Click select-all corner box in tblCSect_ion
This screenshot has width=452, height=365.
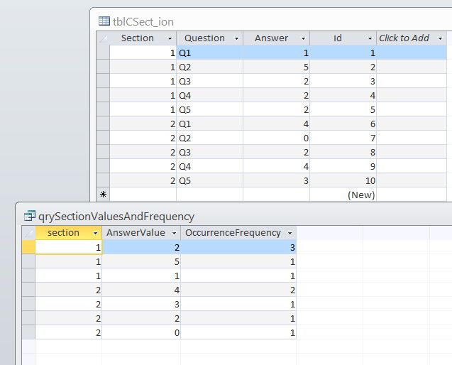103,38
